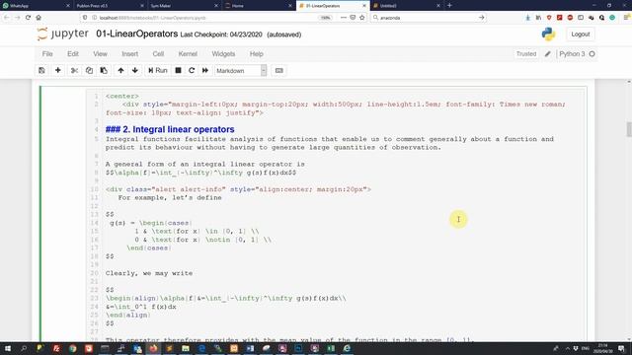Click the Python 3 kernel status circle
Image resolution: width=632 pixels, height=355 pixels.
pos(592,54)
